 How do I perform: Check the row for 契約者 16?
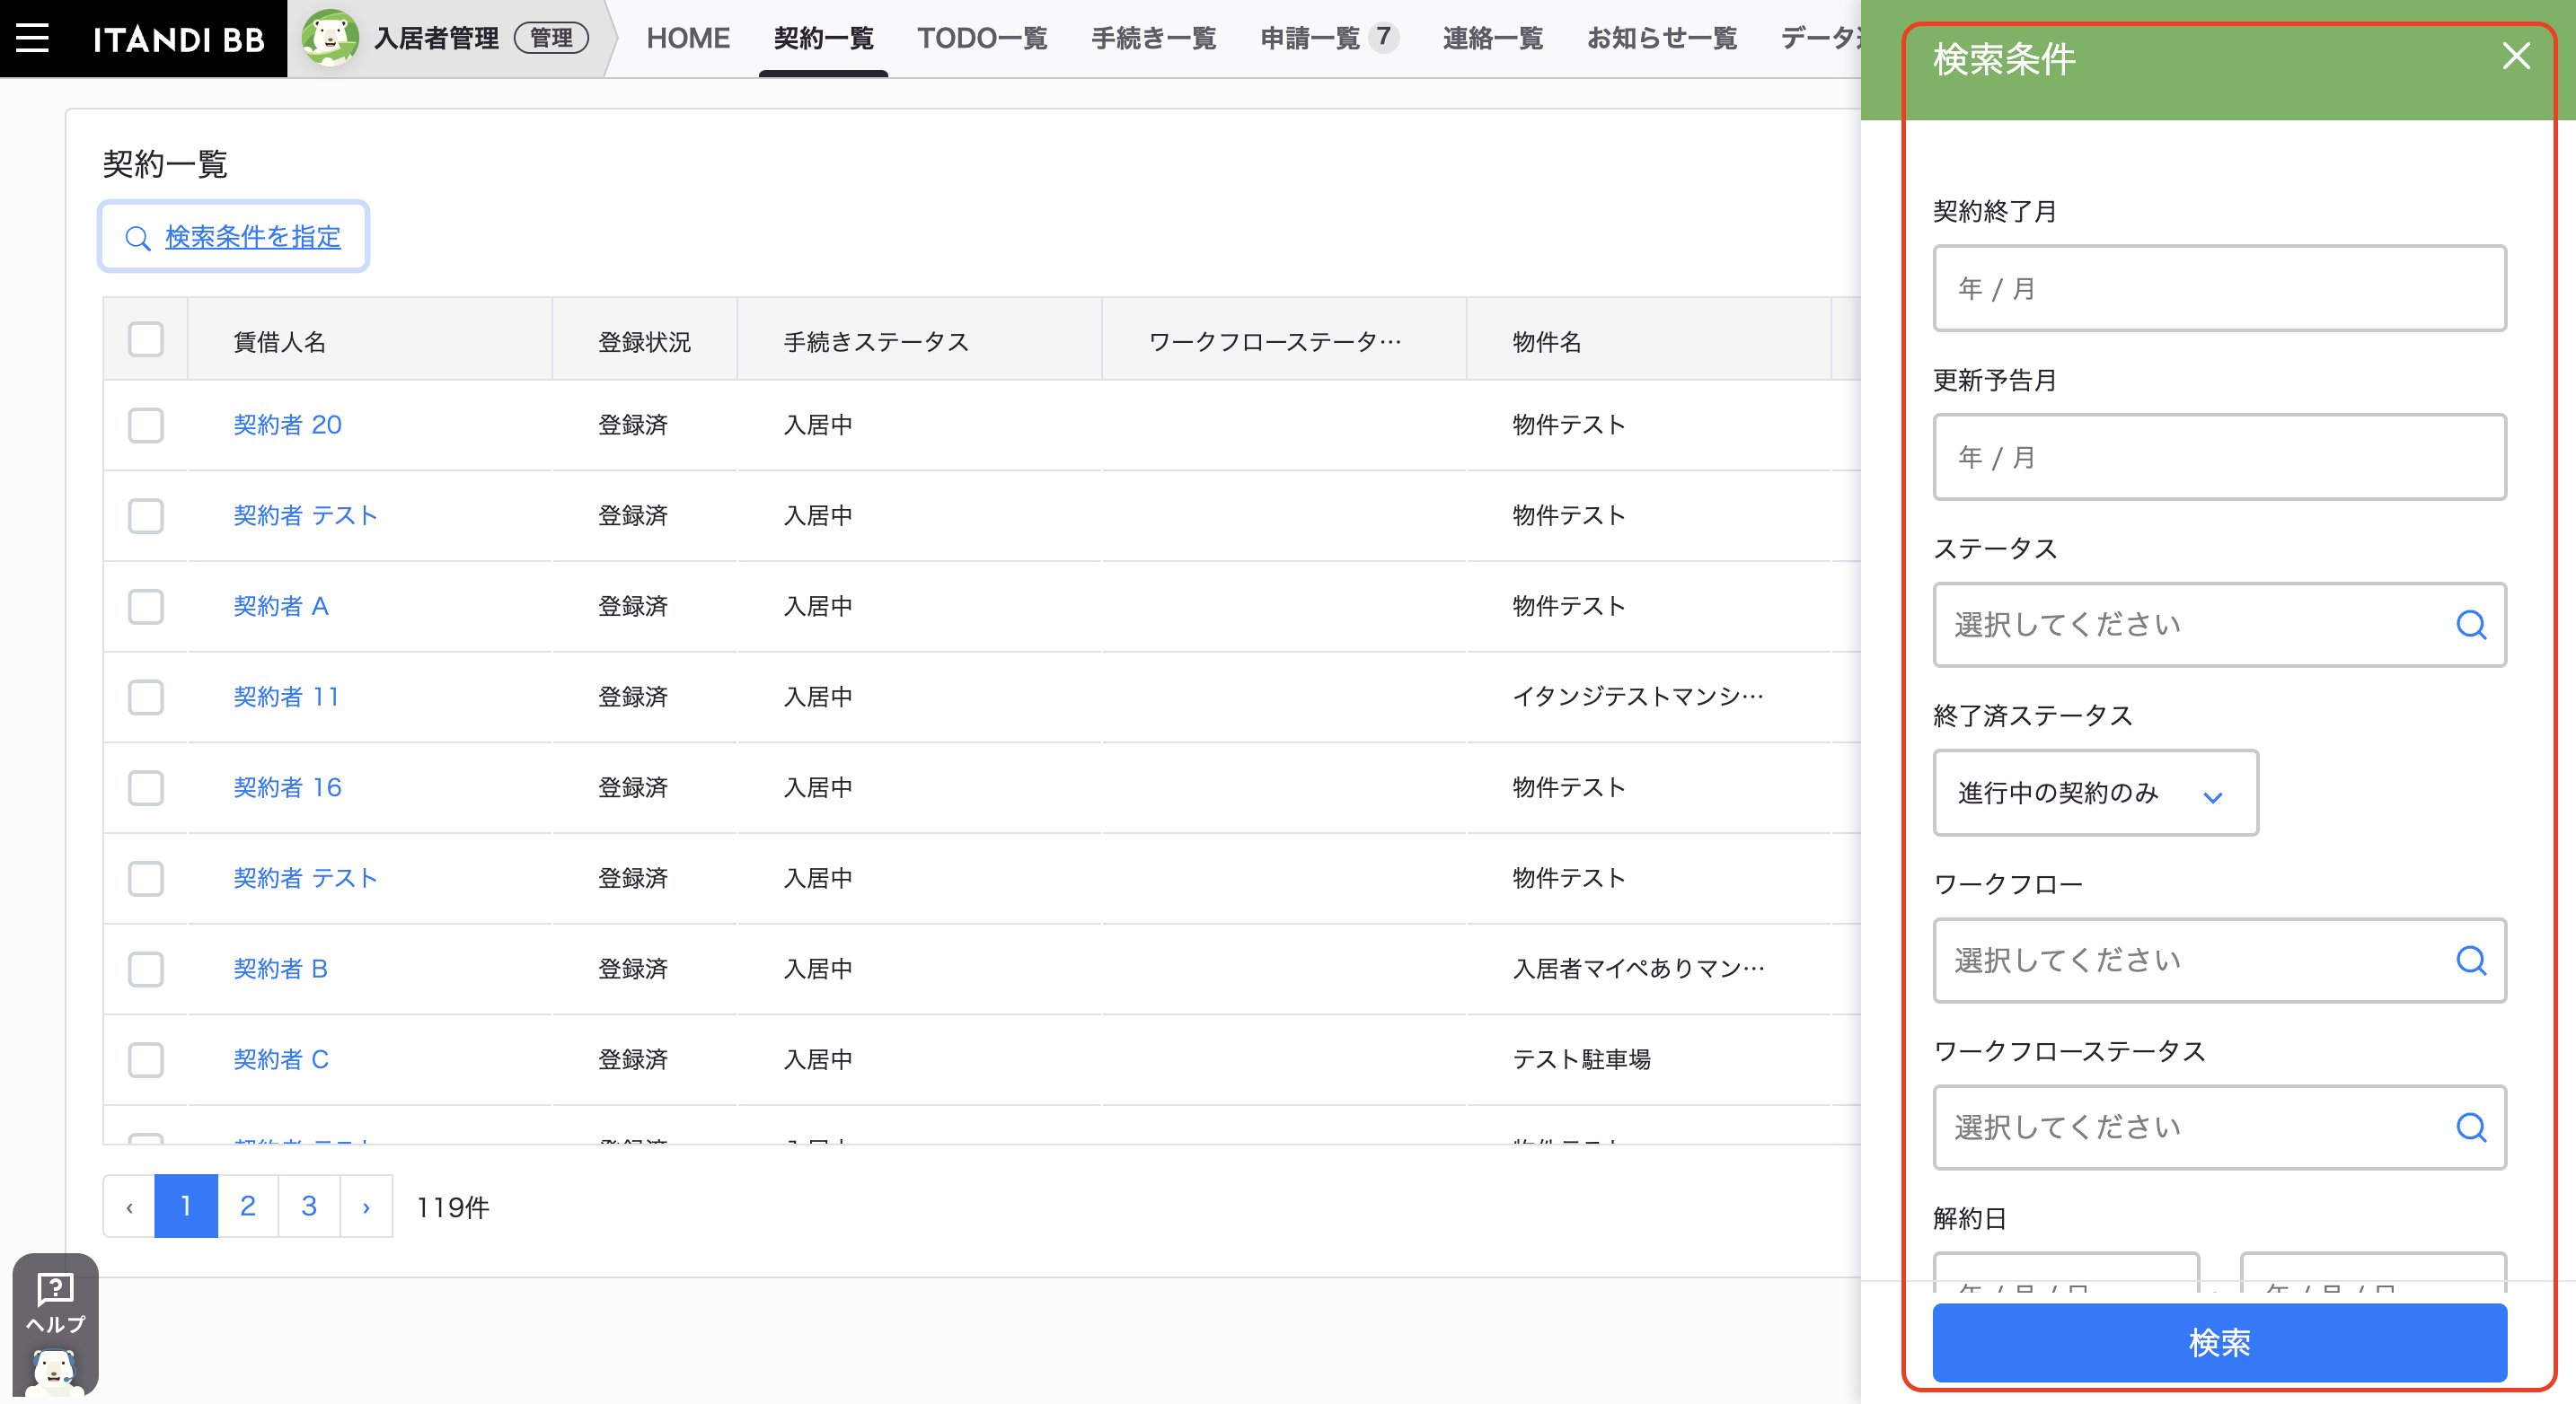tap(146, 787)
